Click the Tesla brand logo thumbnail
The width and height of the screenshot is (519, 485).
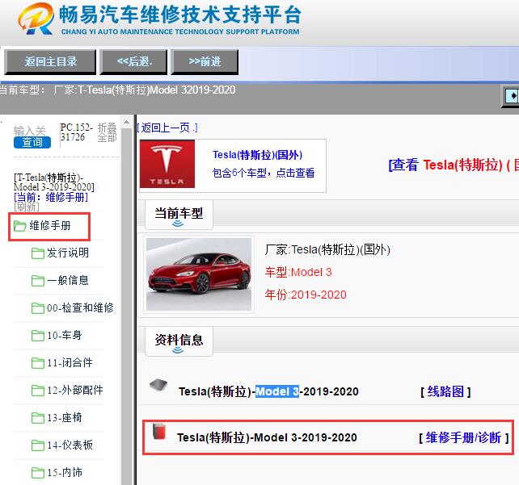tap(167, 164)
